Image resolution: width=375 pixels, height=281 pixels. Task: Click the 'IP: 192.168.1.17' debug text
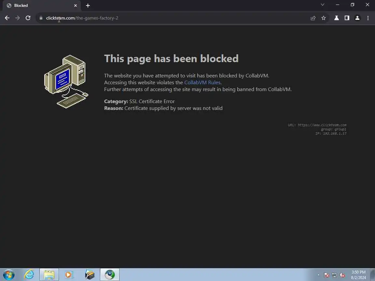[x=331, y=134]
